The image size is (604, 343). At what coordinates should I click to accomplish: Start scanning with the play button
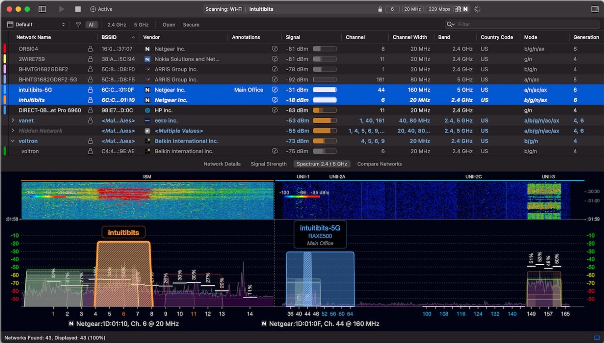tap(62, 9)
